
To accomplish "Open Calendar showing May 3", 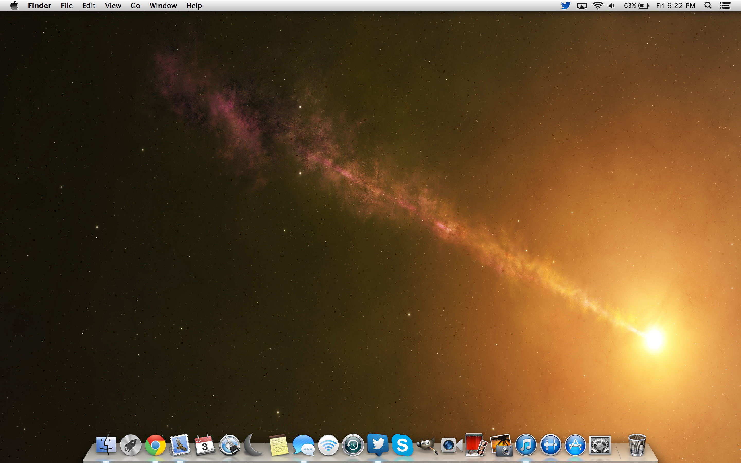I will tap(205, 445).
